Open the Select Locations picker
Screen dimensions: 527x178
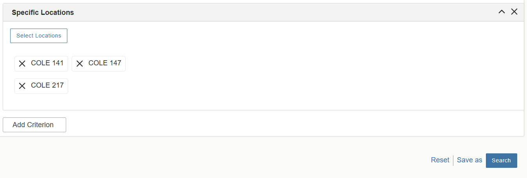click(x=39, y=36)
